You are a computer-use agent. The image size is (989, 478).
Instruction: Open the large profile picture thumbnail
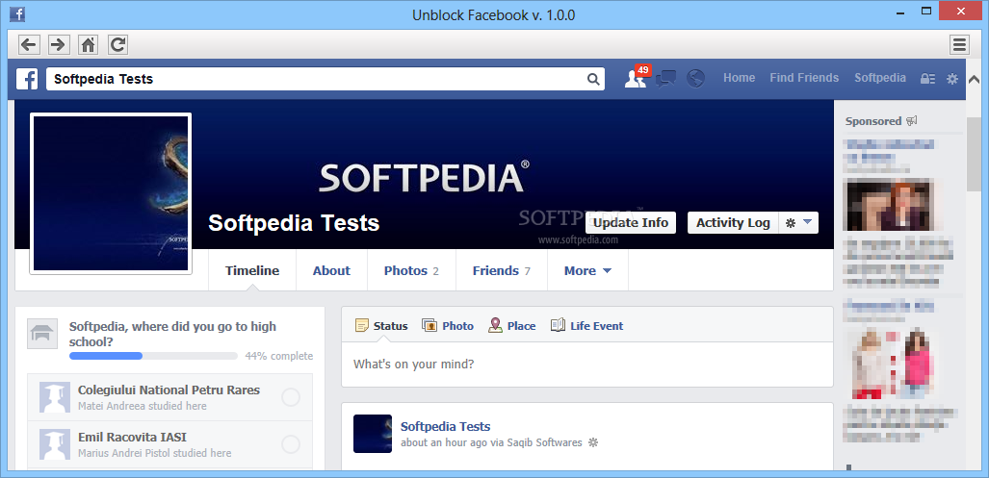coord(111,194)
